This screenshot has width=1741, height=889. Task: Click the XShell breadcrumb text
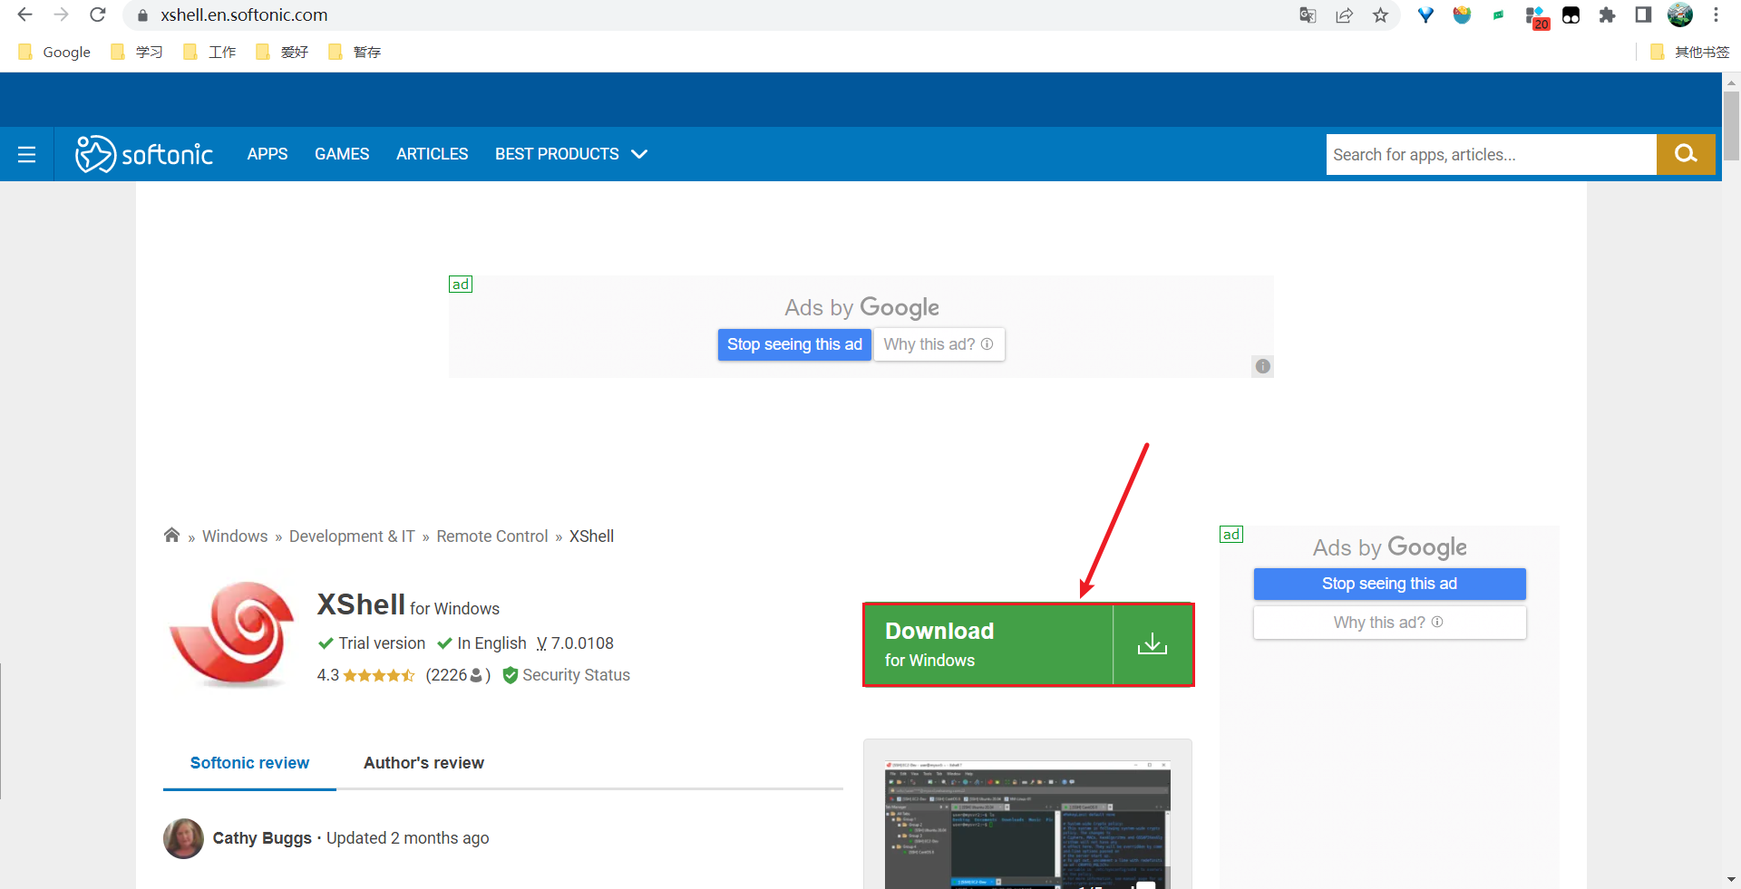pos(591,536)
